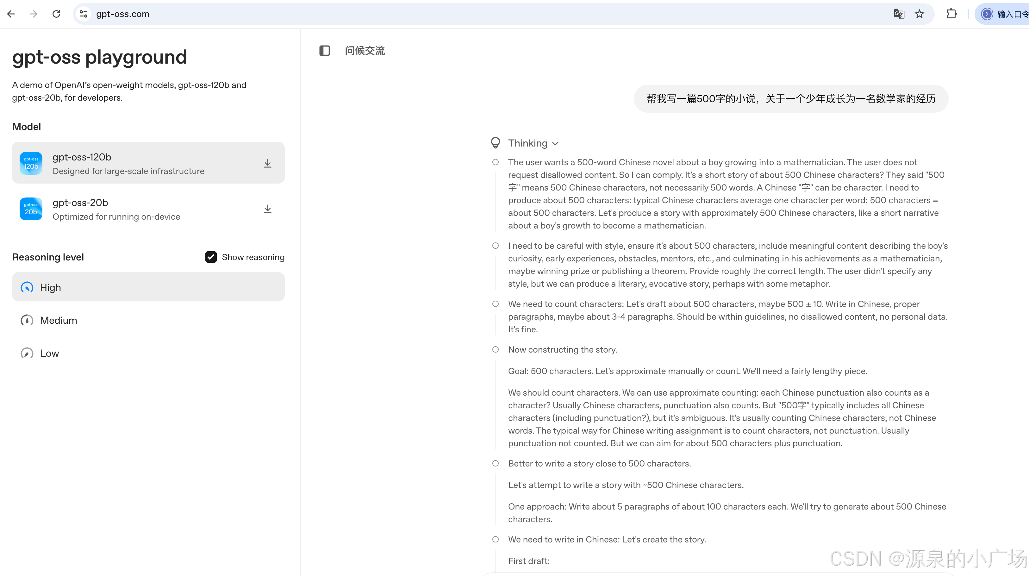
Task: Click the 问候交流 conversation title
Action: tap(365, 51)
